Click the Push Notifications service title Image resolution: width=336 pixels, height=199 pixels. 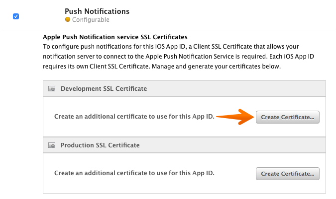[97, 11]
